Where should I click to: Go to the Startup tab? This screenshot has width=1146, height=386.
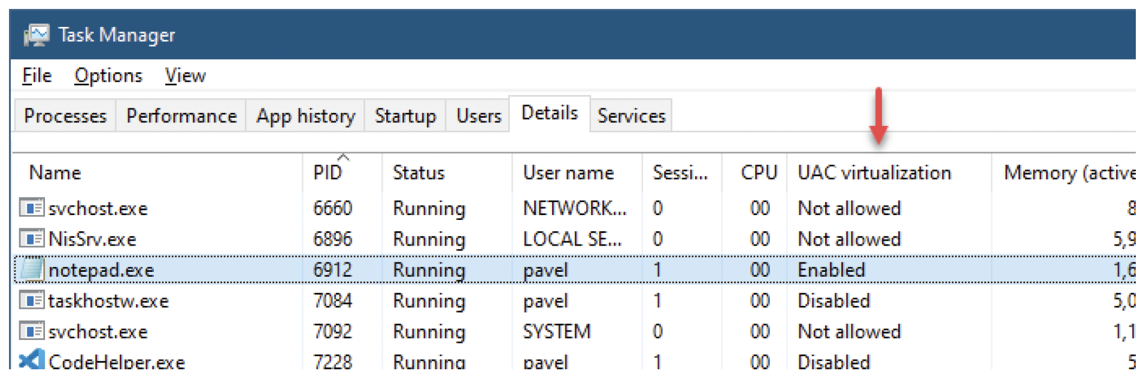pos(405,115)
